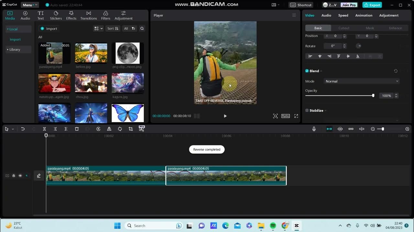Click the Mirror flip icon

point(109,129)
